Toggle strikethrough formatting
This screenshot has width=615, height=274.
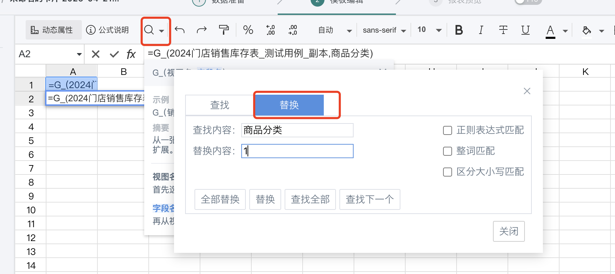[x=503, y=30]
